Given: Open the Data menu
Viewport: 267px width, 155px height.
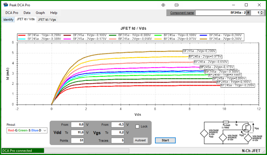Looking at the screenshot, I should click(x=27, y=13).
